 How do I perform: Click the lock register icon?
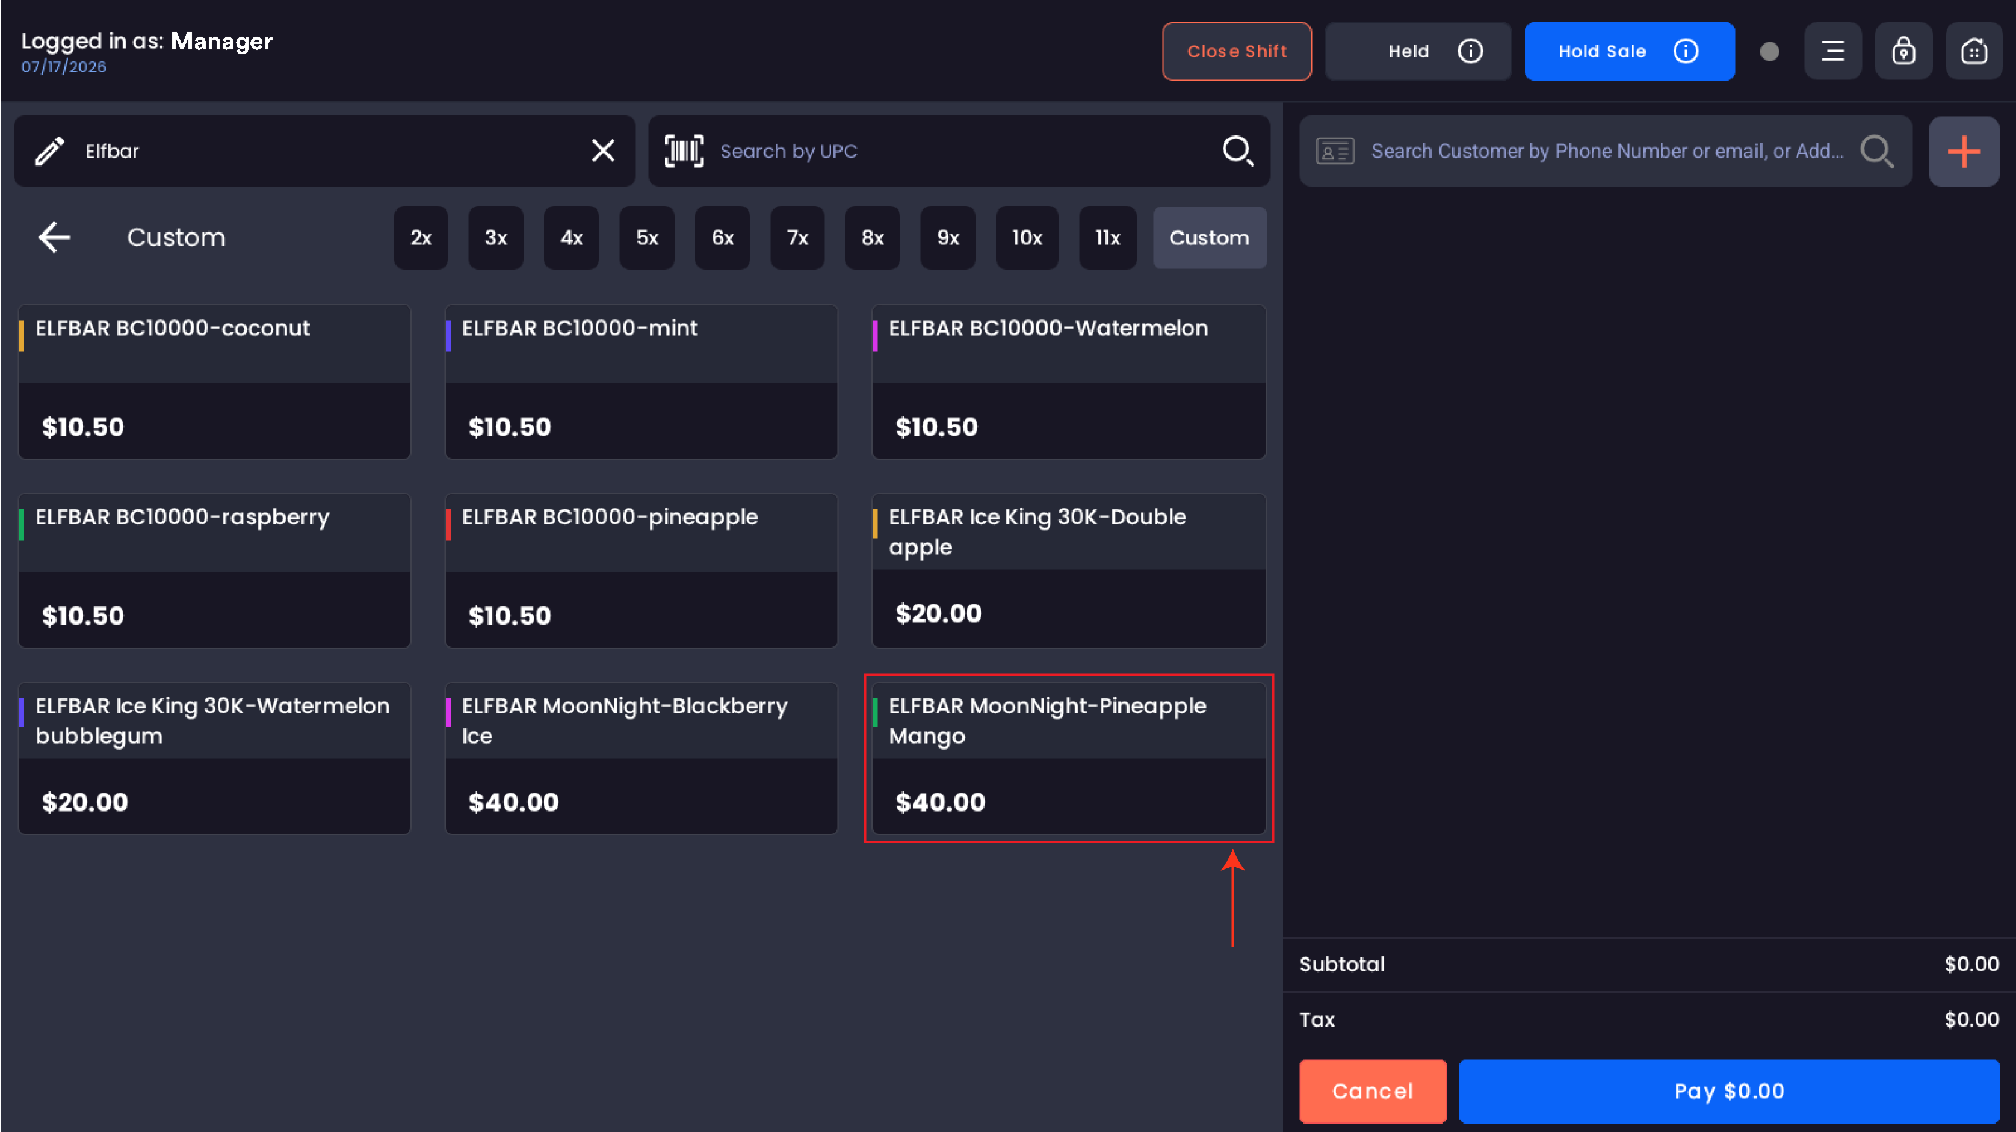click(x=1903, y=51)
